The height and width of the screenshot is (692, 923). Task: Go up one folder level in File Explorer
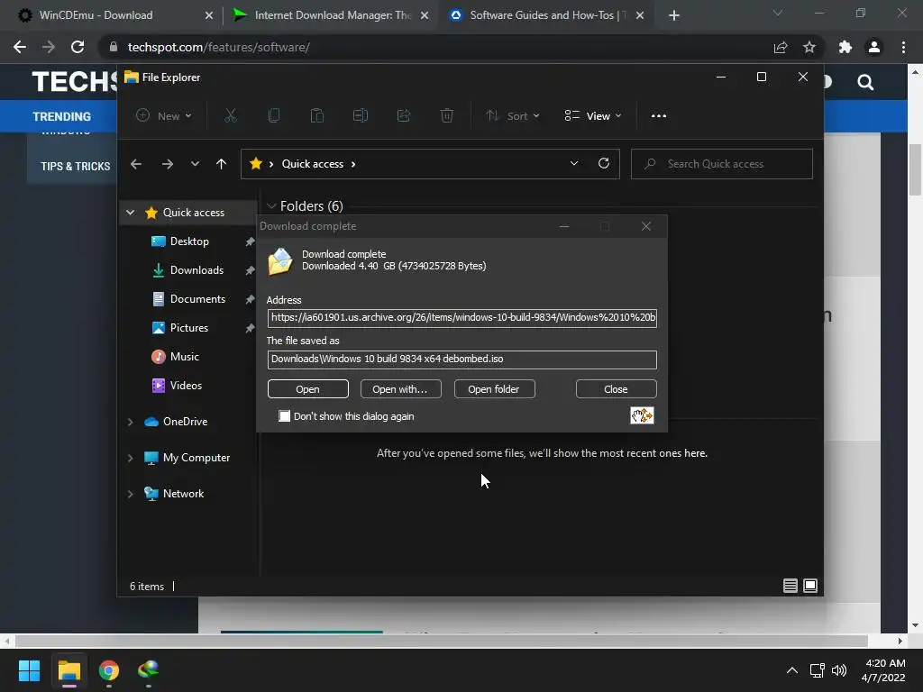tap(221, 164)
